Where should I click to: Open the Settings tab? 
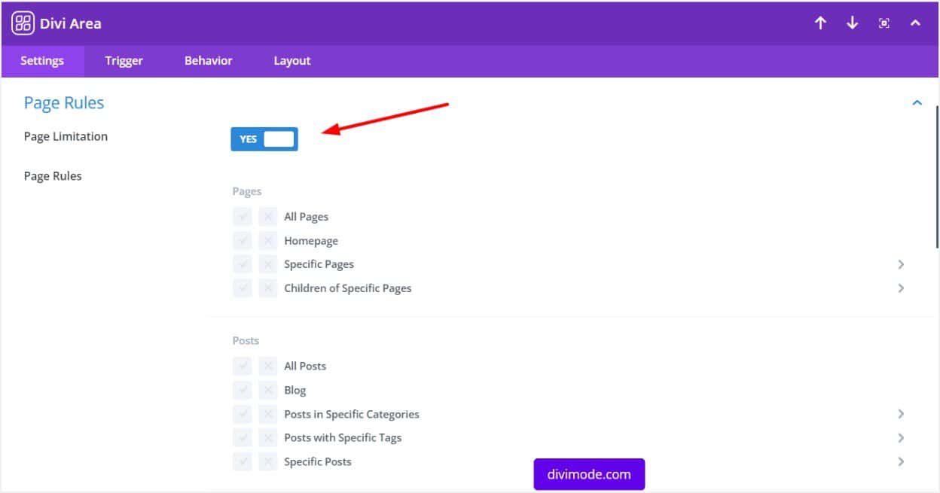pos(42,61)
